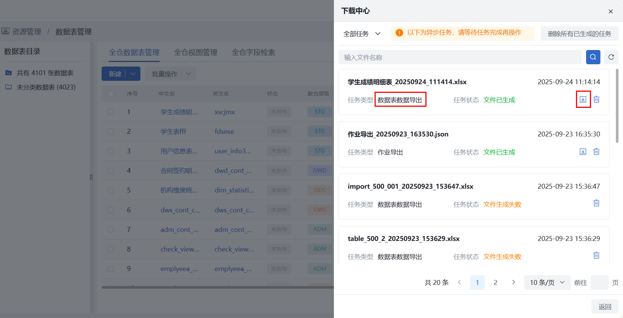Click the 返回 button

click(x=605, y=307)
